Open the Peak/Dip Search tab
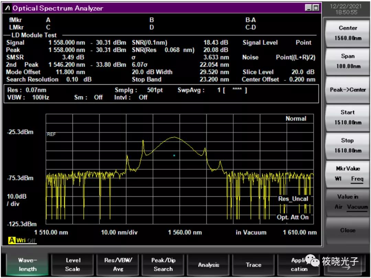The height and width of the screenshot is (278, 371). click(163, 265)
